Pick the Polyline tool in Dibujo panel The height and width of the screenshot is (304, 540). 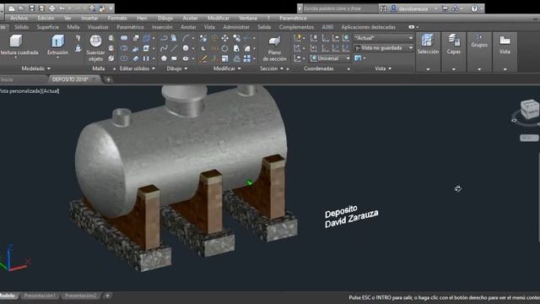coord(164,38)
